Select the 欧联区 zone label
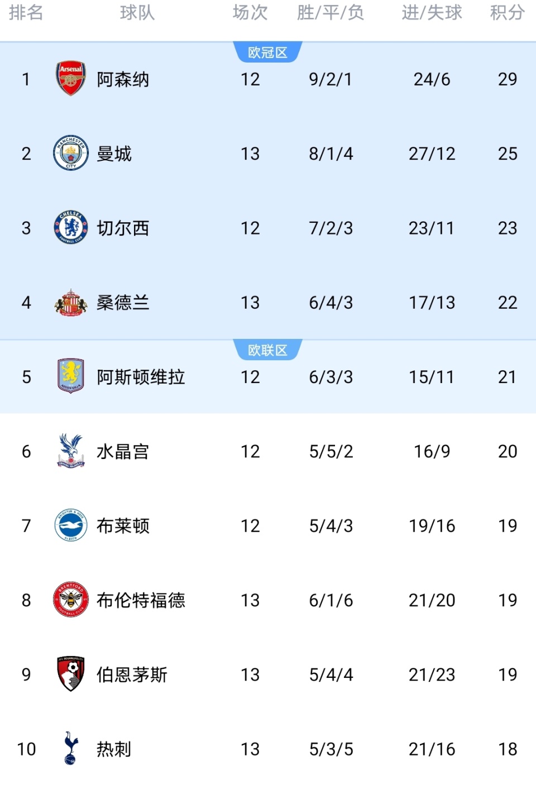The image size is (536, 789). tap(267, 350)
